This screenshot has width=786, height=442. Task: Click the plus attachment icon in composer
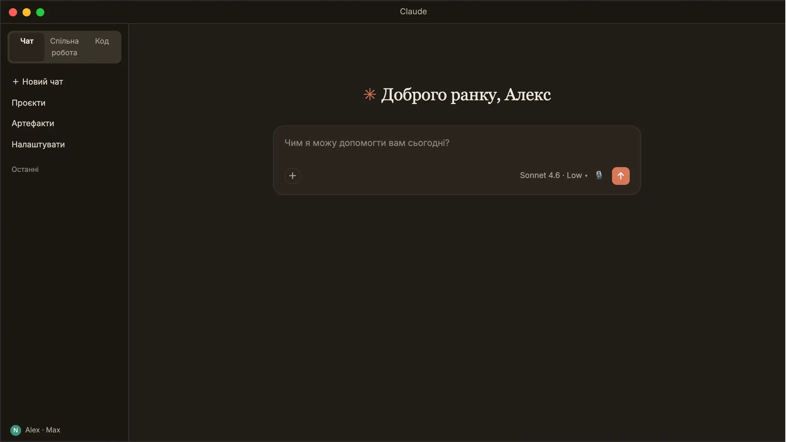[292, 176]
